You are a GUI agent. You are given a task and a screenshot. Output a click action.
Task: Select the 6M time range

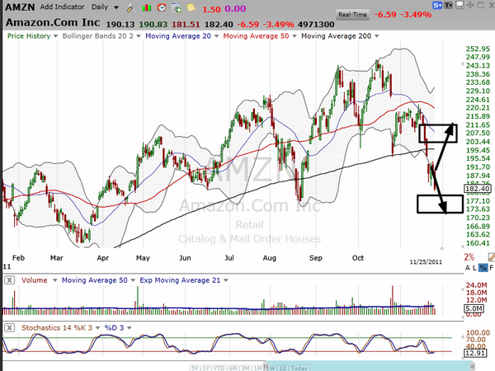(233, 368)
